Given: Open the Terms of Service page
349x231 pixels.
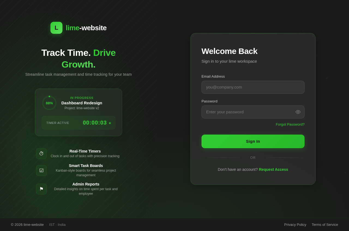Looking at the screenshot, I should (325, 224).
